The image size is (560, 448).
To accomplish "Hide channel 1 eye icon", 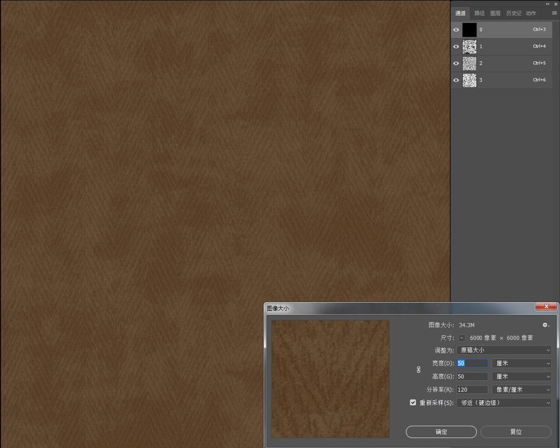I will click(x=456, y=47).
